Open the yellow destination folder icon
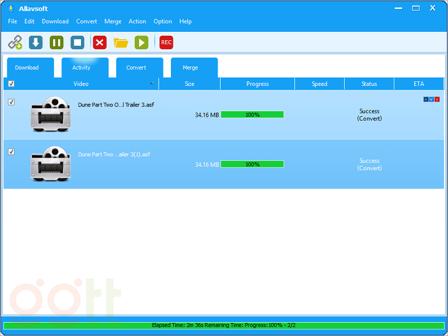 [x=121, y=42]
